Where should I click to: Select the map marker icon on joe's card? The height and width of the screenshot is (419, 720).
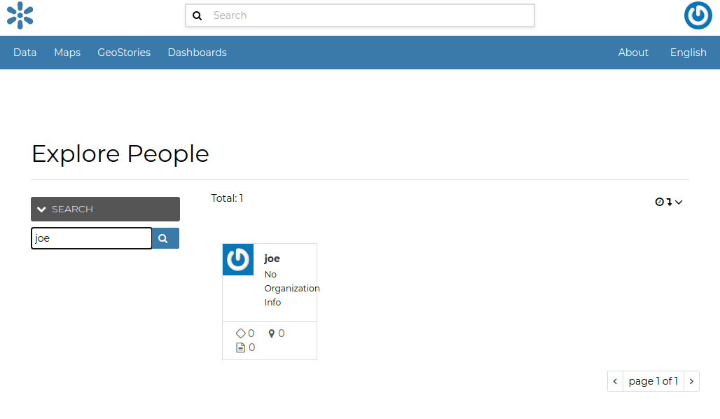click(x=272, y=333)
